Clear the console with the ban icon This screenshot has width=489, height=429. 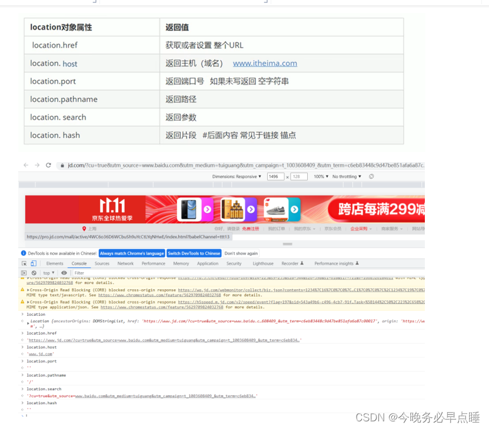[34, 273]
